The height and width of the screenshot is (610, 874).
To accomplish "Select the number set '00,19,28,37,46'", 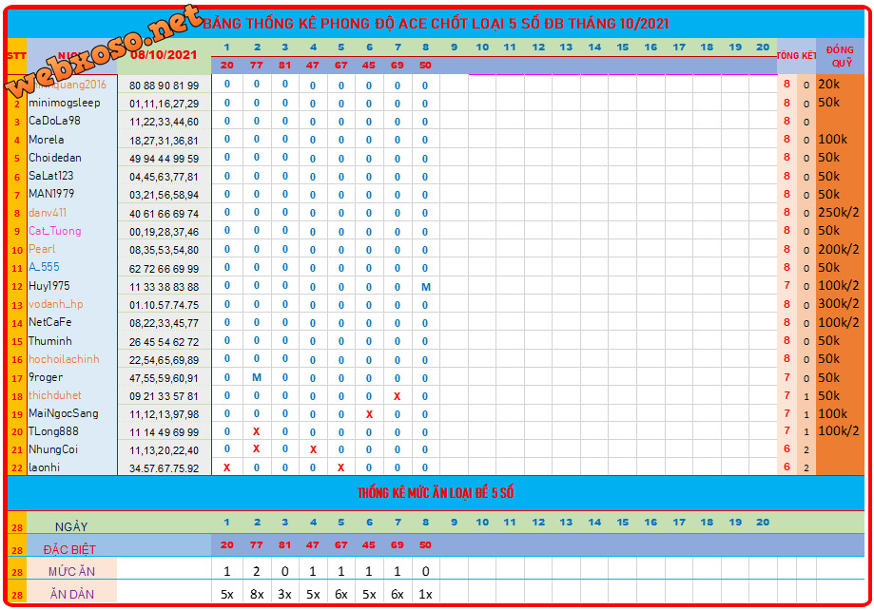I will click(164, 232).
